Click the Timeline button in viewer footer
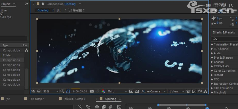The image size is (238, 109). (200, 91)
